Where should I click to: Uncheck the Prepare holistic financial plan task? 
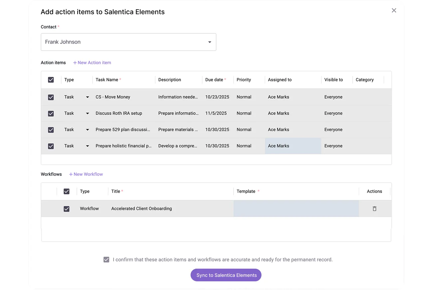(x=51, y=146)
